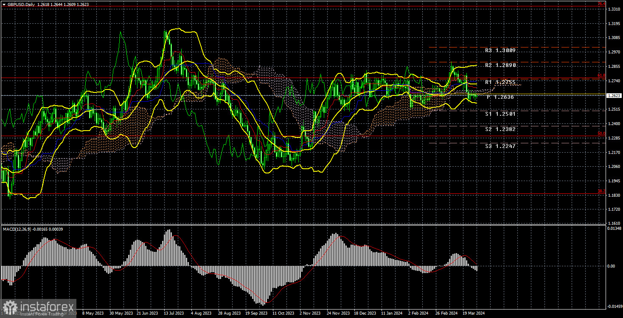The image size is (623, 318).
Task: Click the 1.1720 price axis value
Action: 614,209
